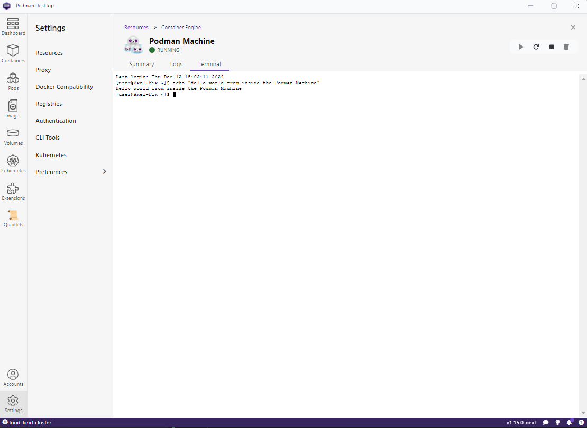The height and width of the screenshot is (428, 587).
Task: Switch to the Logs tab
Action: (x=176, y=64)
